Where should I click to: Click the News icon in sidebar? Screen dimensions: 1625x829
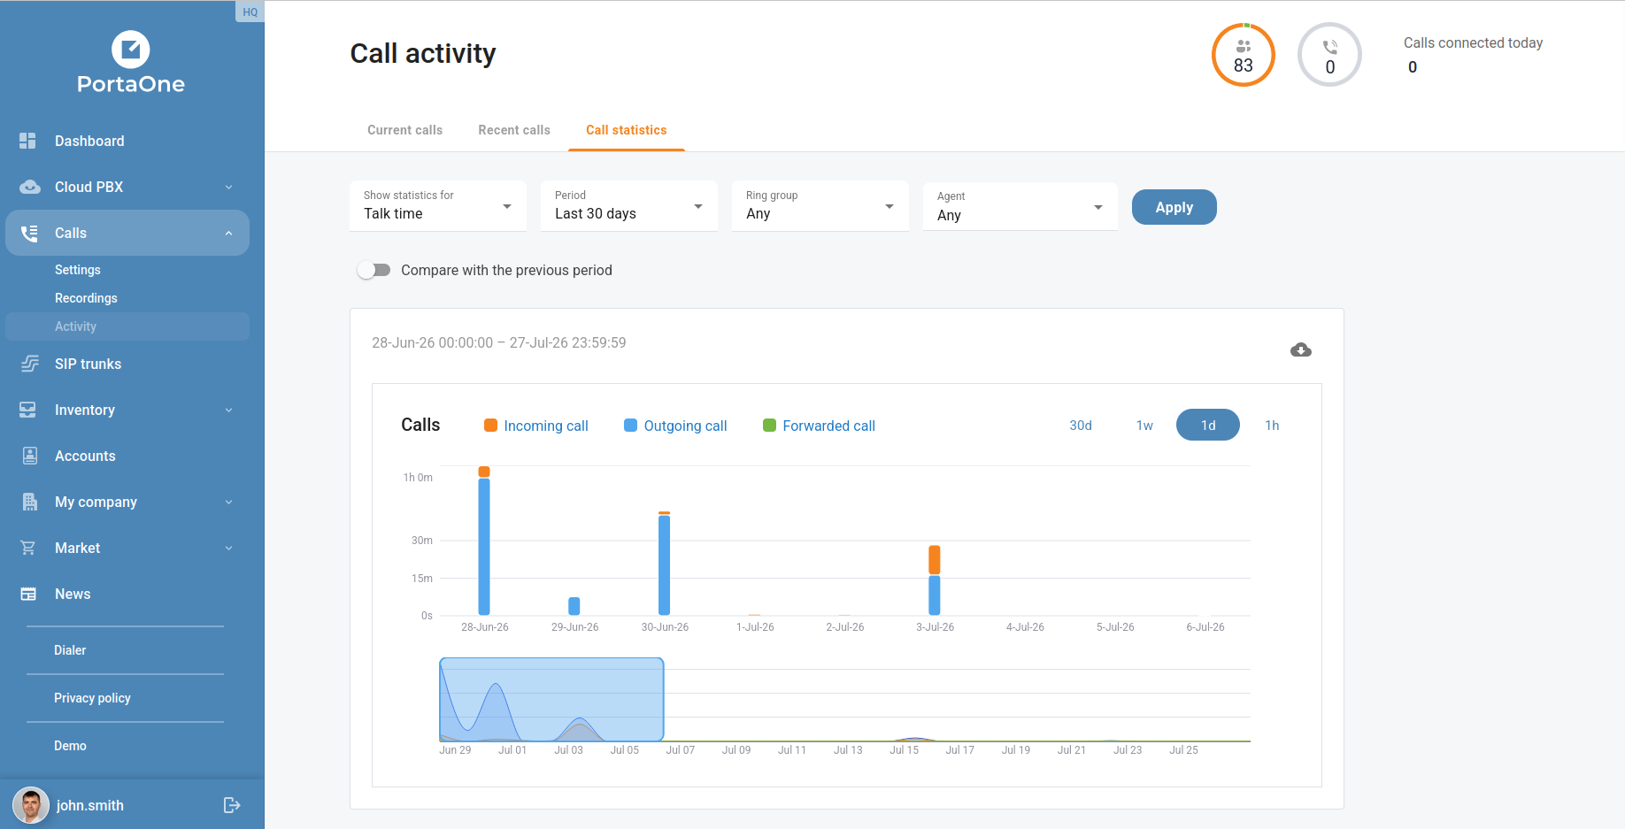(x=28, y=594)
